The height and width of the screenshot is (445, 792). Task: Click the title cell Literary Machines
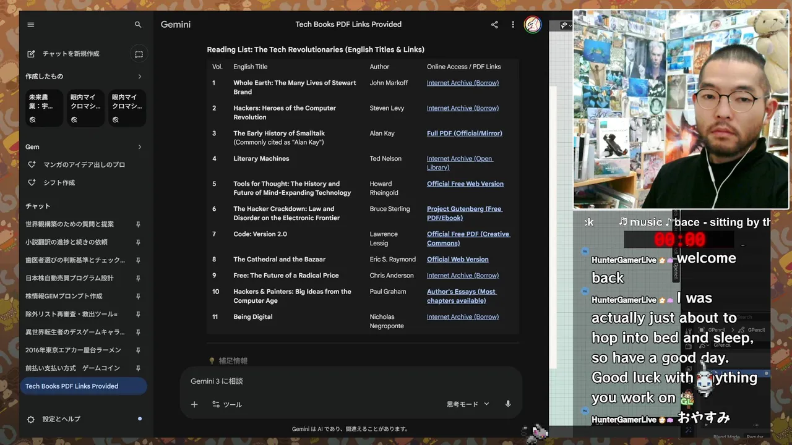click(261, 159)
